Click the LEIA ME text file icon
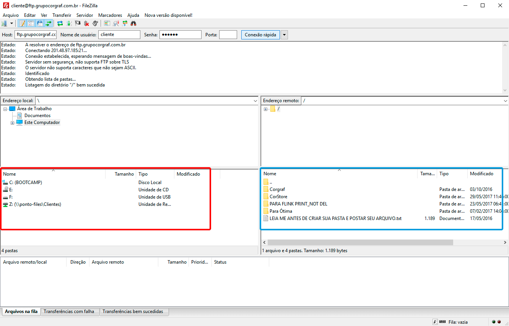Screen dimensions: 509x326 tap(266, 218)
